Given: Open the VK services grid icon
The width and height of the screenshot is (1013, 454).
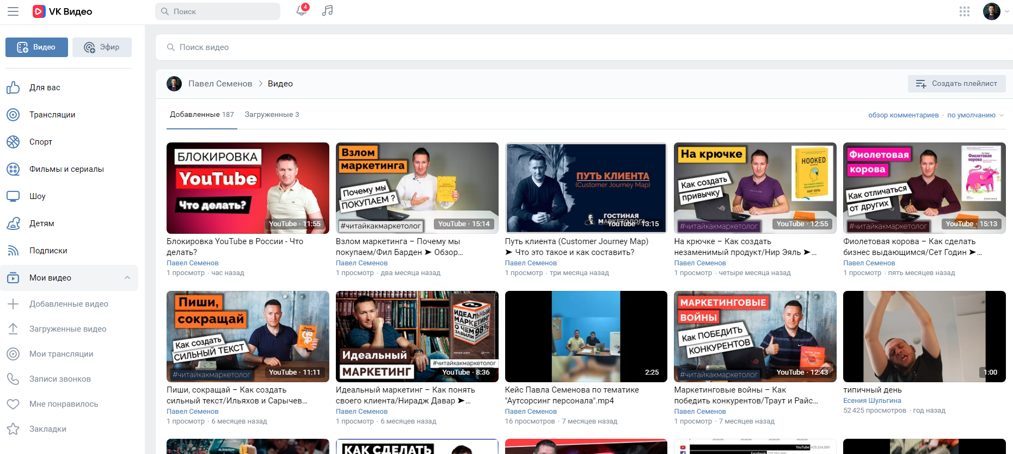Looking at the screenshot, I should tap(965, 11).
